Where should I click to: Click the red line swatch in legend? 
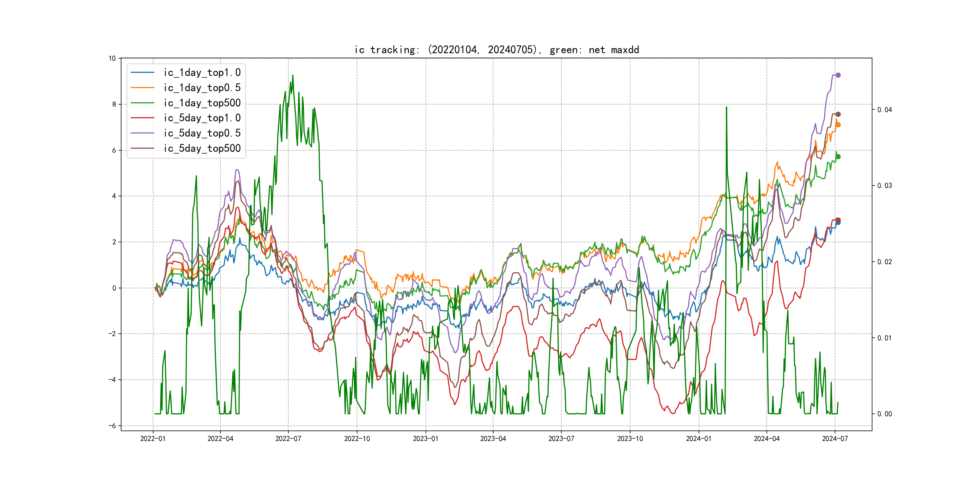[x=143, y=118]
